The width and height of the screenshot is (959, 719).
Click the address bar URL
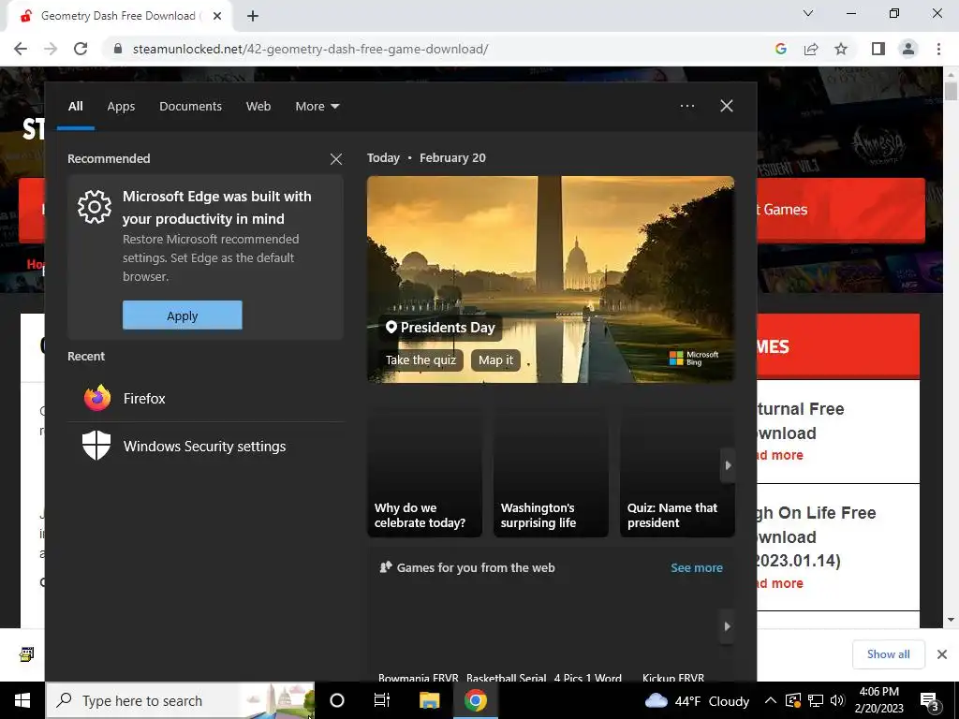[310, 49]
